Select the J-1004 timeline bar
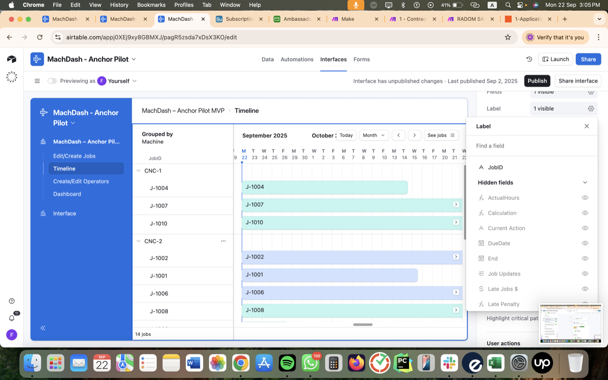 [x=325, y=187]
